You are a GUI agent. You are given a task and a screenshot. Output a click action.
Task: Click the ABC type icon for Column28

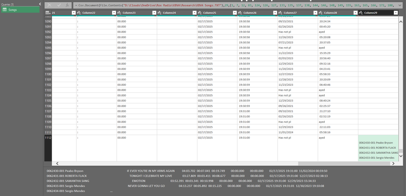320,13
